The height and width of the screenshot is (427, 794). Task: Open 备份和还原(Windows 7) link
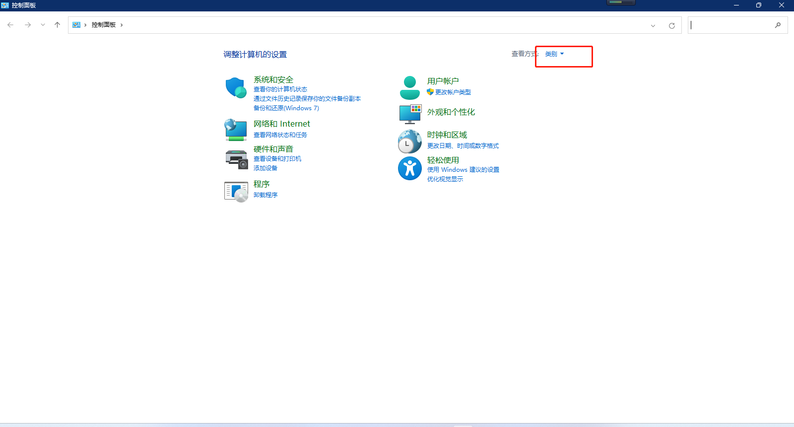click(x=286, y=108)
